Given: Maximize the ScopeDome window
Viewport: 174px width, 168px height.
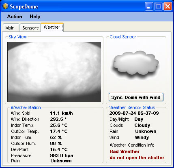Looking at the screenshot, I should (158, 6).
